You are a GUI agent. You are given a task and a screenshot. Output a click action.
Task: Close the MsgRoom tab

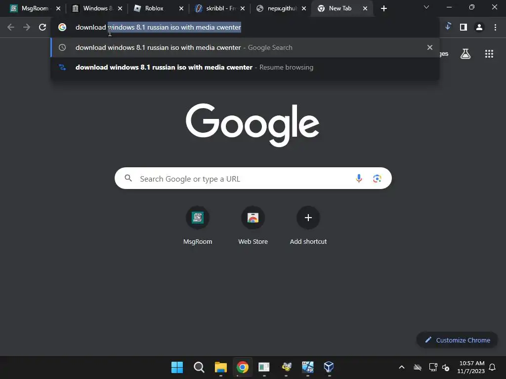pyautogui.click(x=58, y=8)
